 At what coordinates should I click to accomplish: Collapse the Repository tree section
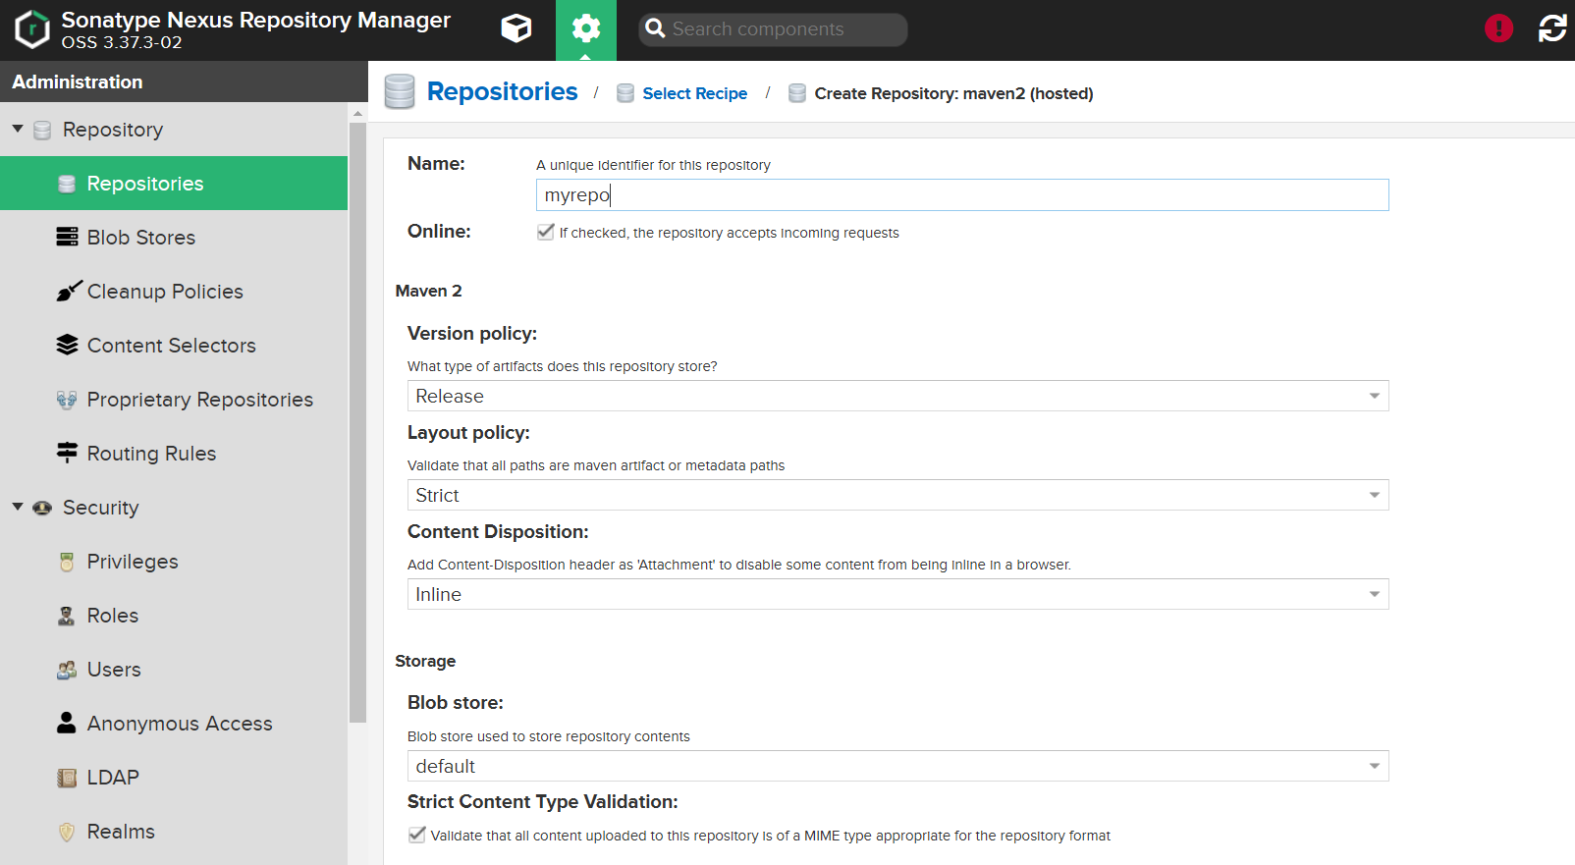click(18, 129)
